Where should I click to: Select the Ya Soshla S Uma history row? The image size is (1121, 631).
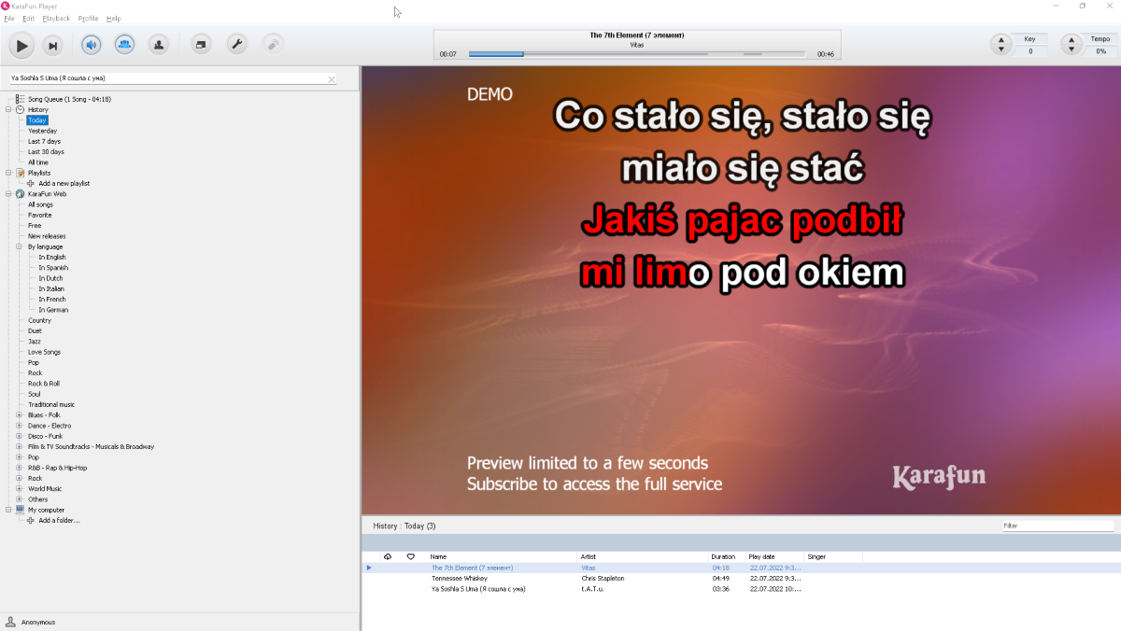point(741,589)
